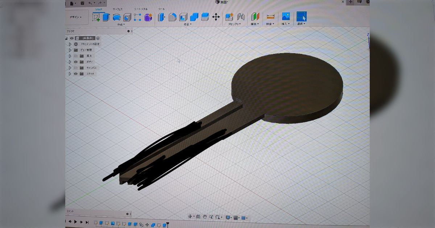Click the Save icon in the top bar

pyautogui.click(x=83, y=3)
